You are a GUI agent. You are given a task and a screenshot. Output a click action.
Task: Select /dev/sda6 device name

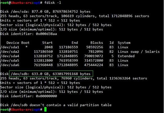10,65
